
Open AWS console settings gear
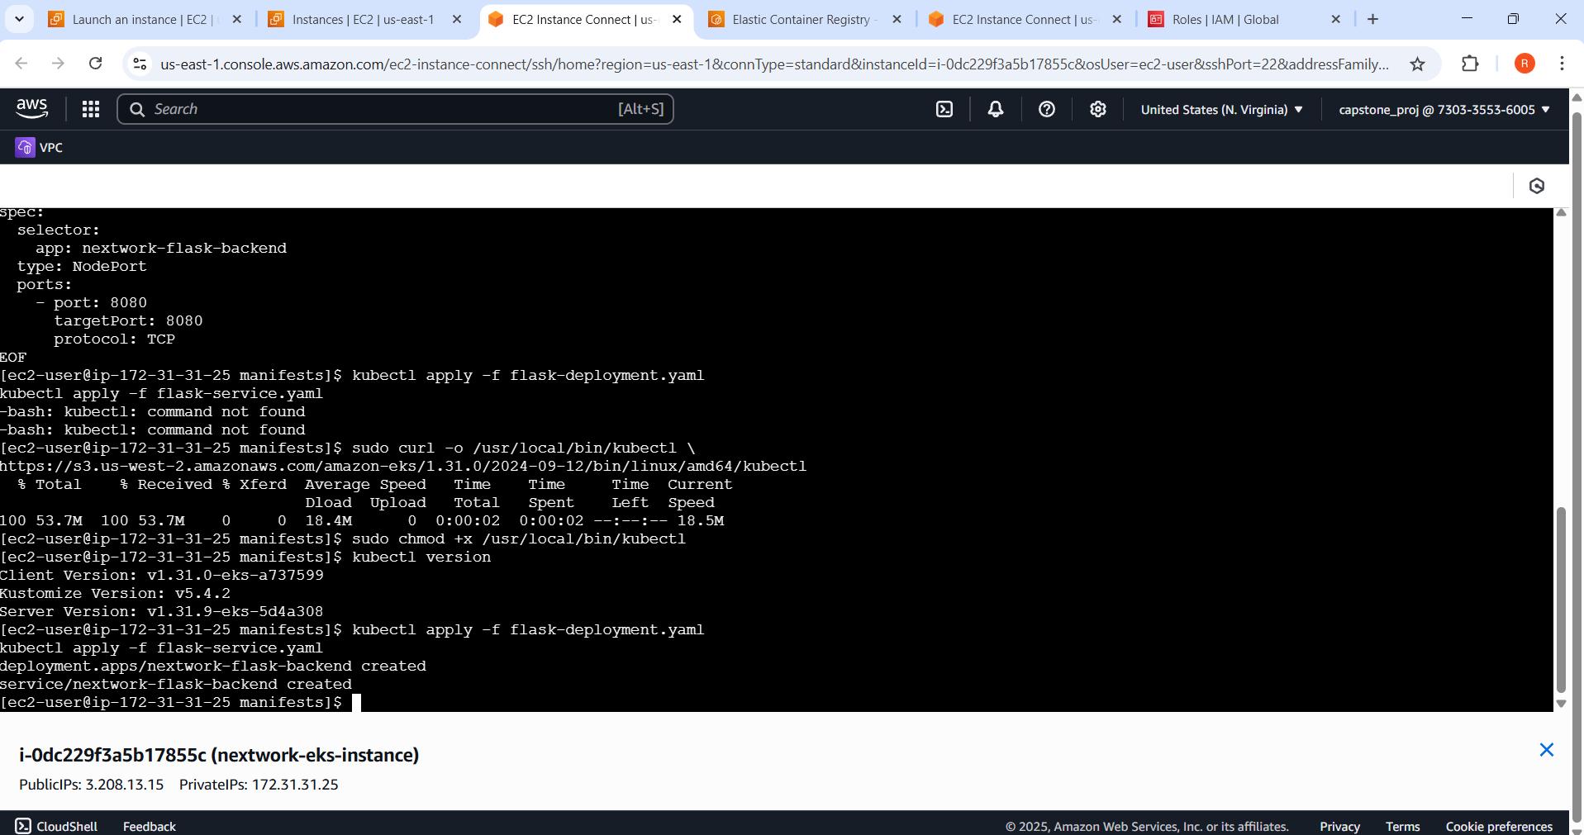pos(1098,109)
